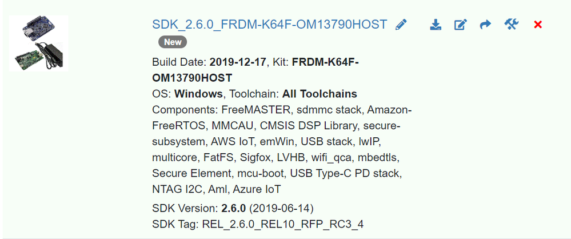Click the build date 2019-12-17
This screenshot has height=239, width=571.
coord(238,62)
